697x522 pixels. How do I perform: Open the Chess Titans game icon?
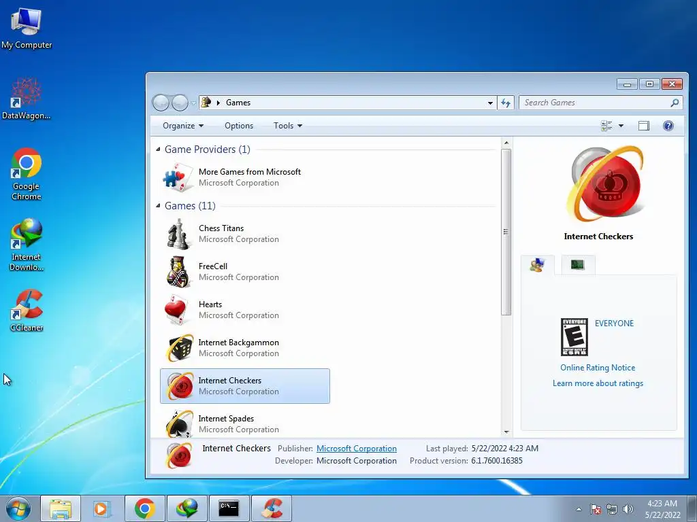pos(179,234)
